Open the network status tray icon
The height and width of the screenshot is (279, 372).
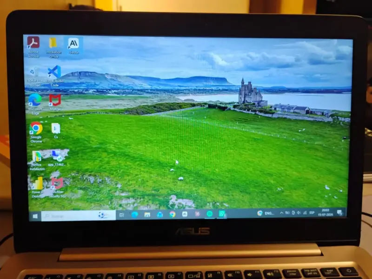tap(305, 213)
